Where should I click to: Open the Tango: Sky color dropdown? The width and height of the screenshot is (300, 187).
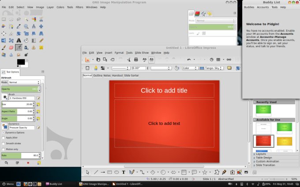211,68
